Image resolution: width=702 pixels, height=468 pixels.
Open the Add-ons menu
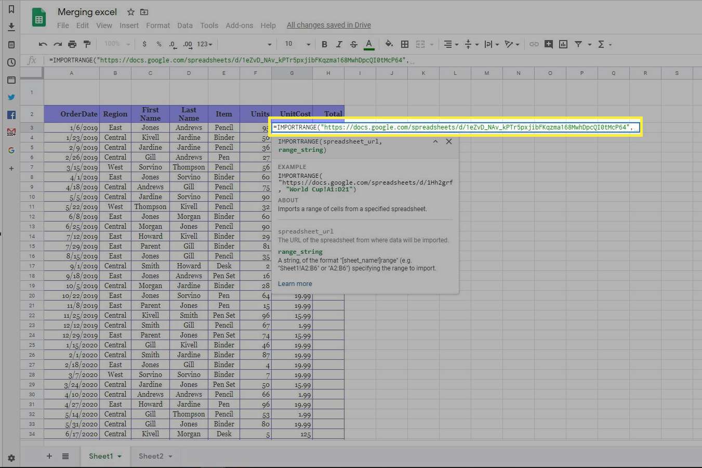point(240,25)
